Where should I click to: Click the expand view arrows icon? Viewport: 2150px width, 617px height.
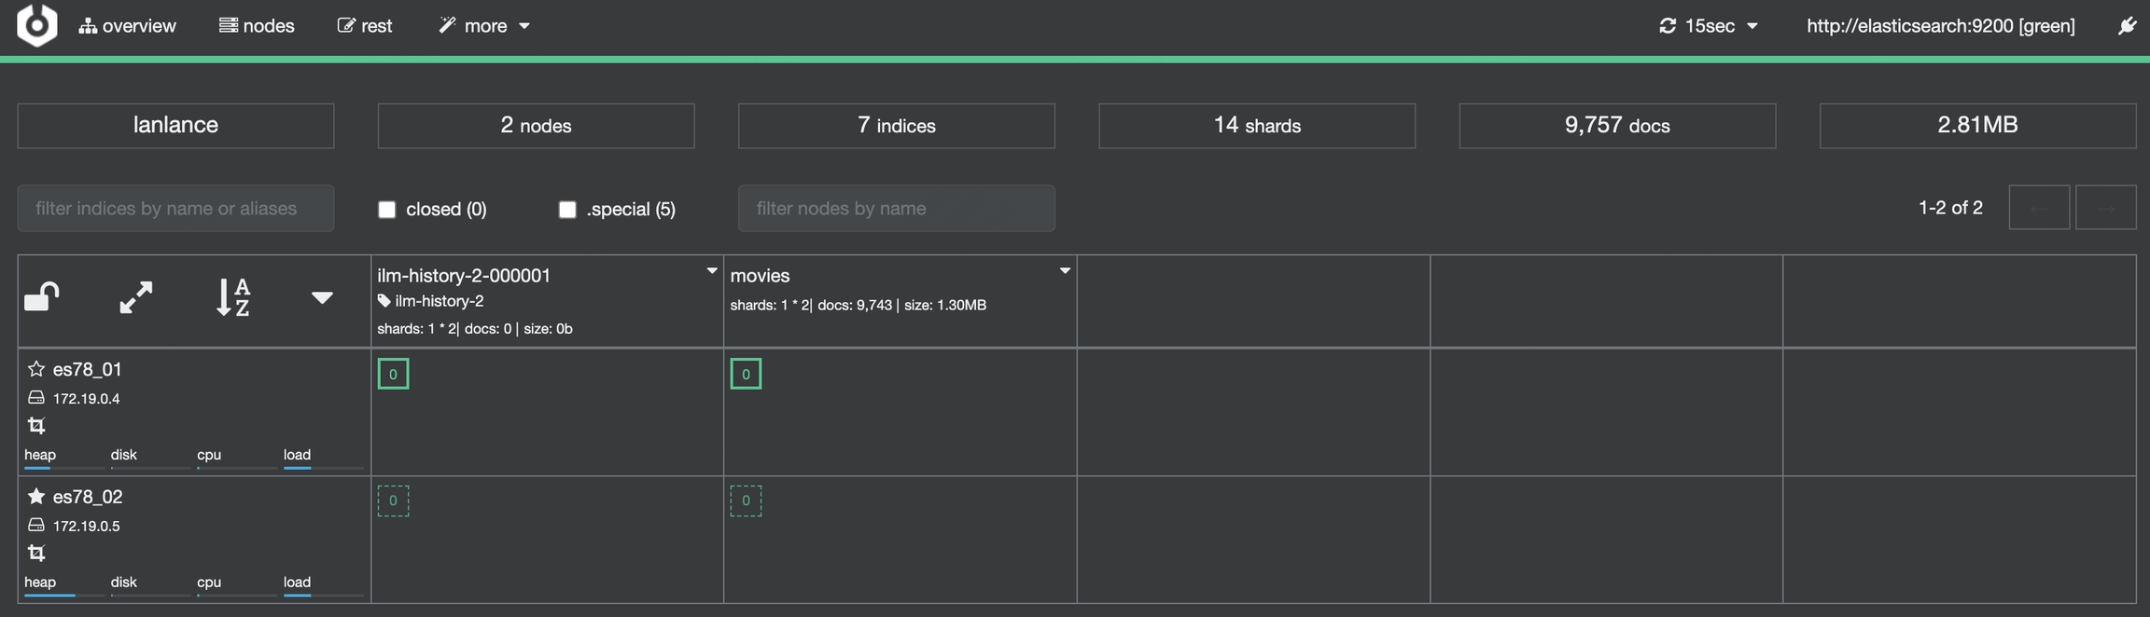[136, 297]
